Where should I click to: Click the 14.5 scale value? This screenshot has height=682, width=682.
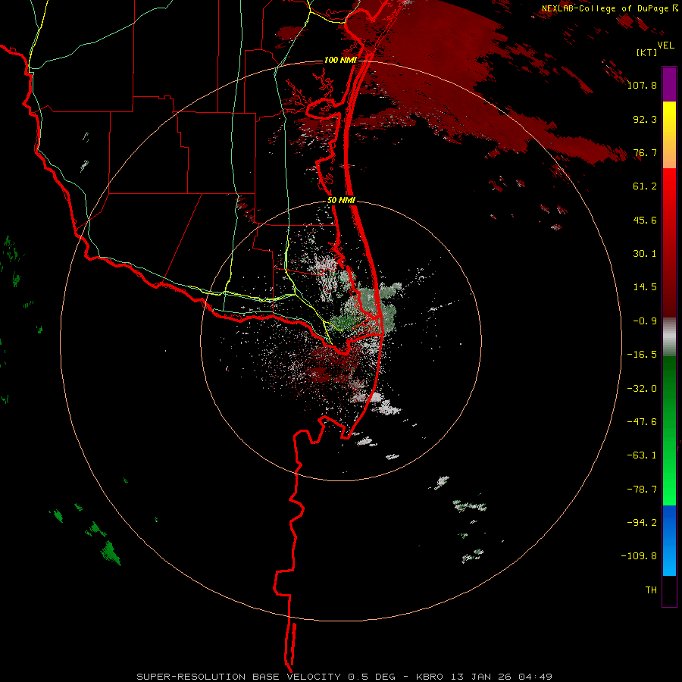click(x=645, y=287)
